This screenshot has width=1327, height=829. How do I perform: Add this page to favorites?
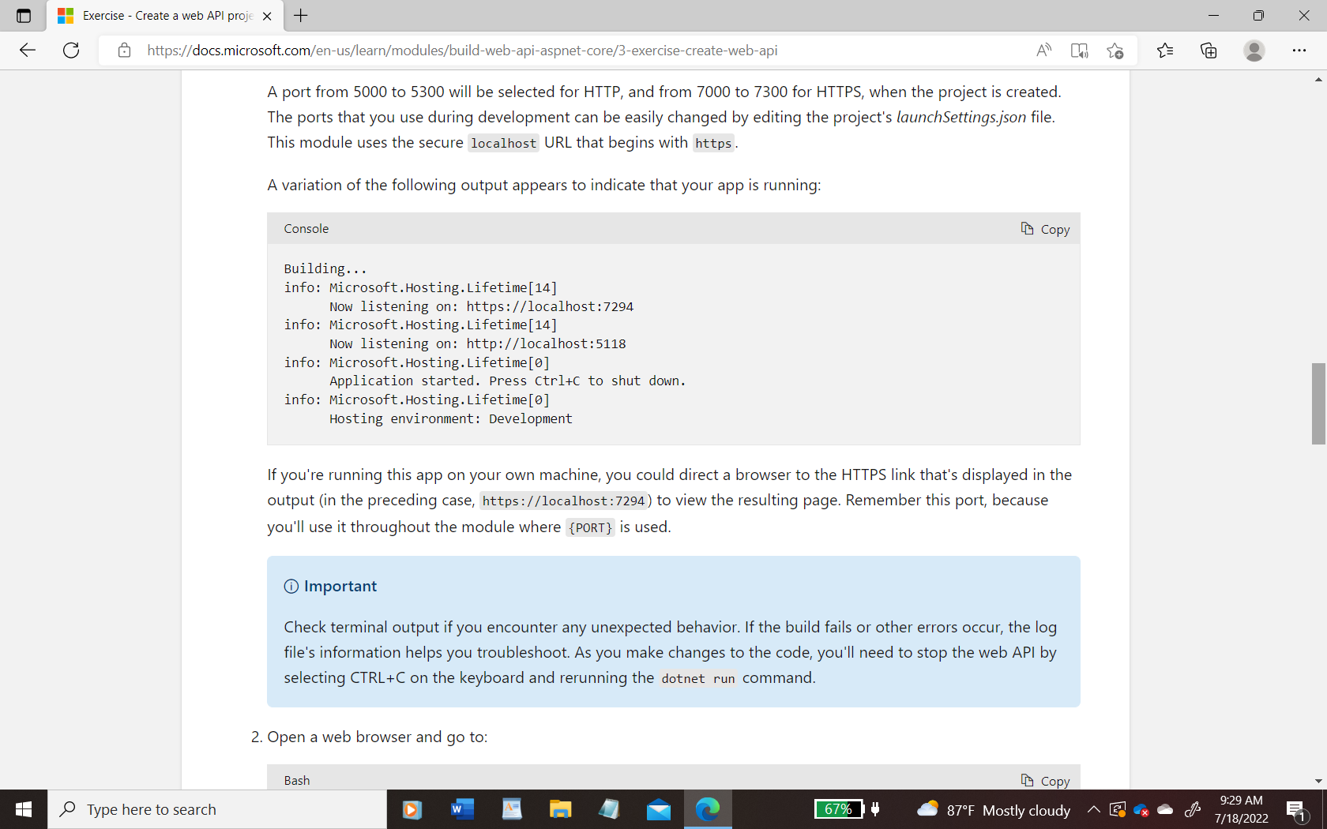[x=1115, y=51]
